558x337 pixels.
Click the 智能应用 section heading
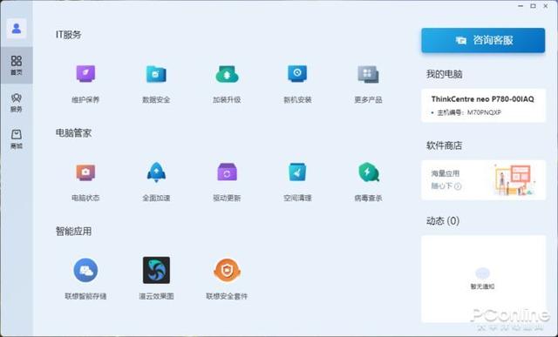coord(73,232)
